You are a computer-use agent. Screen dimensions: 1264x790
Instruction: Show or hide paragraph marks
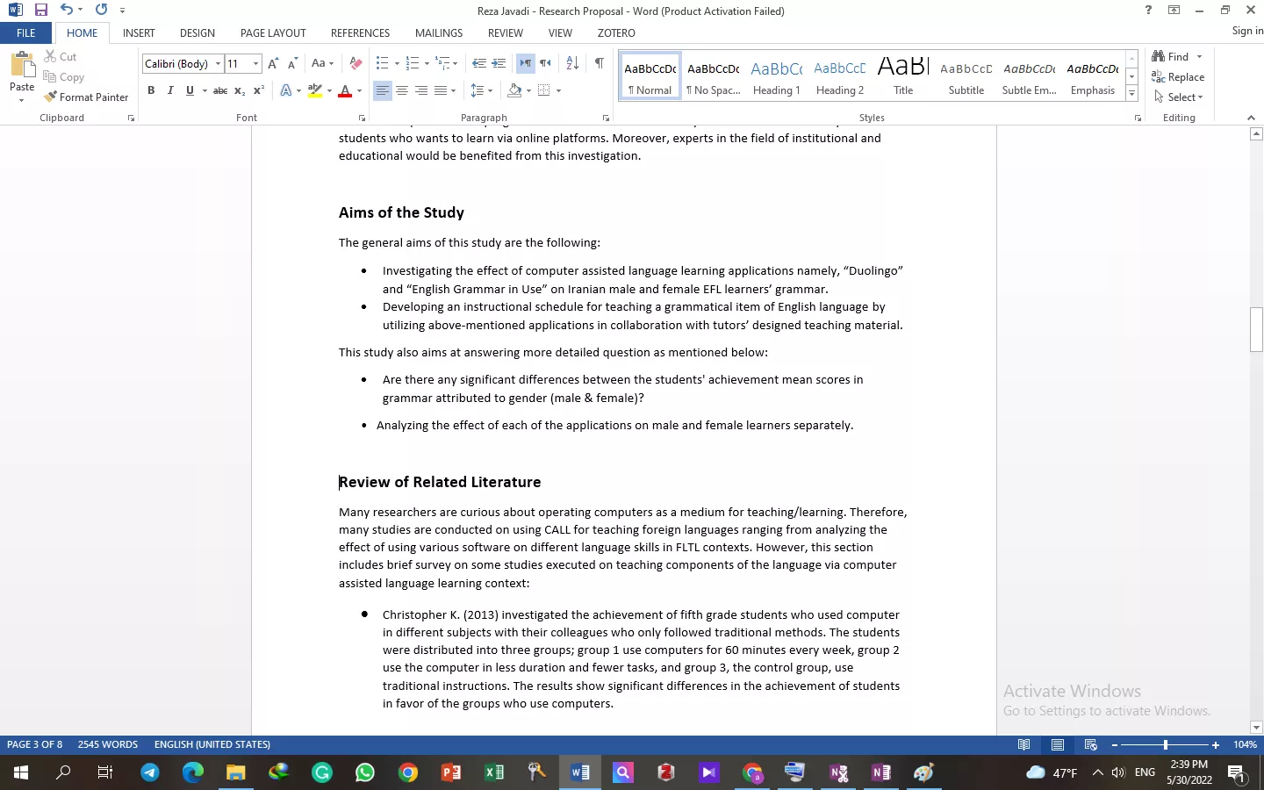(x=599, y=64)
